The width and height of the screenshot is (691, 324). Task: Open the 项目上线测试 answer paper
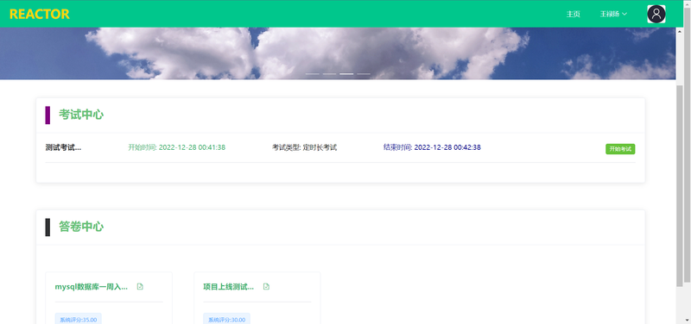[228, 287]
